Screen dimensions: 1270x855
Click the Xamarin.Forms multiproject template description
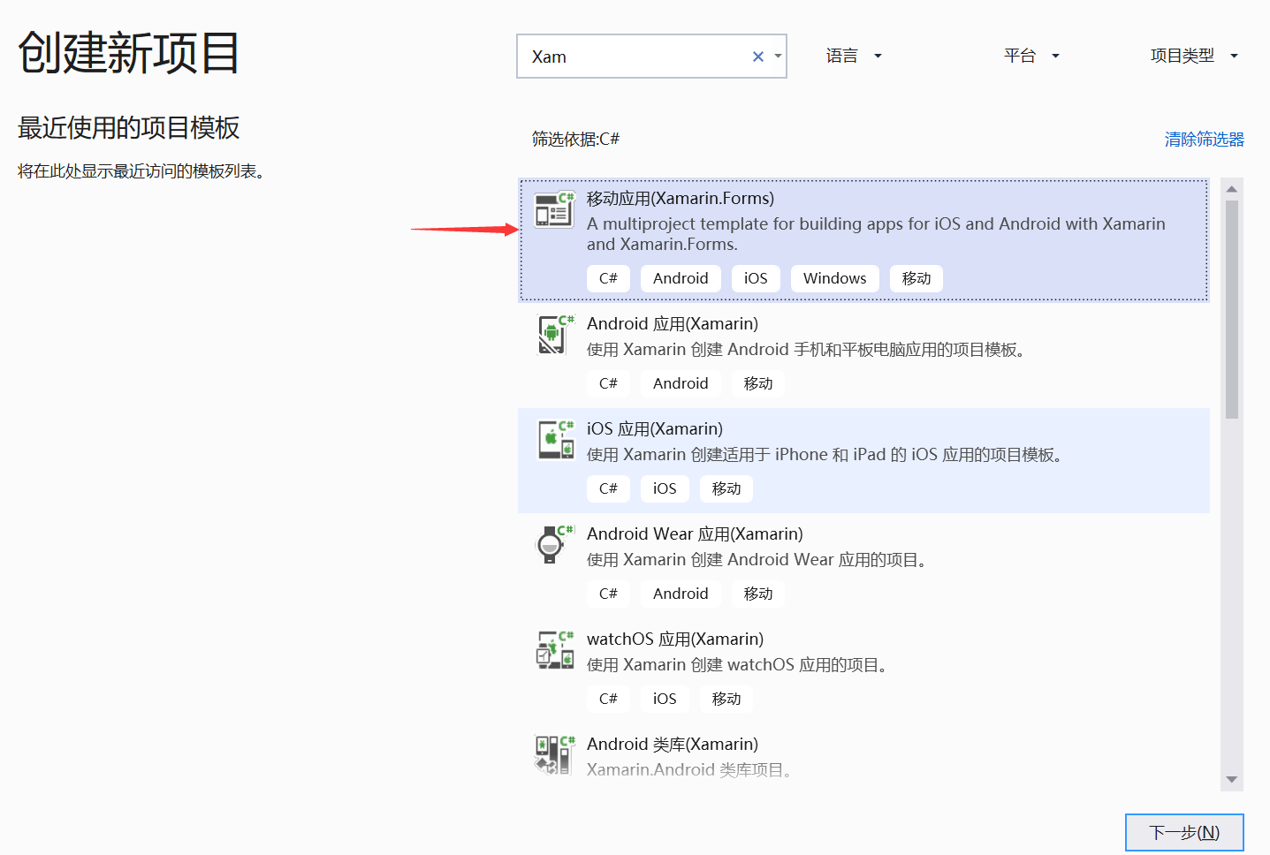(x=876, y=234)
